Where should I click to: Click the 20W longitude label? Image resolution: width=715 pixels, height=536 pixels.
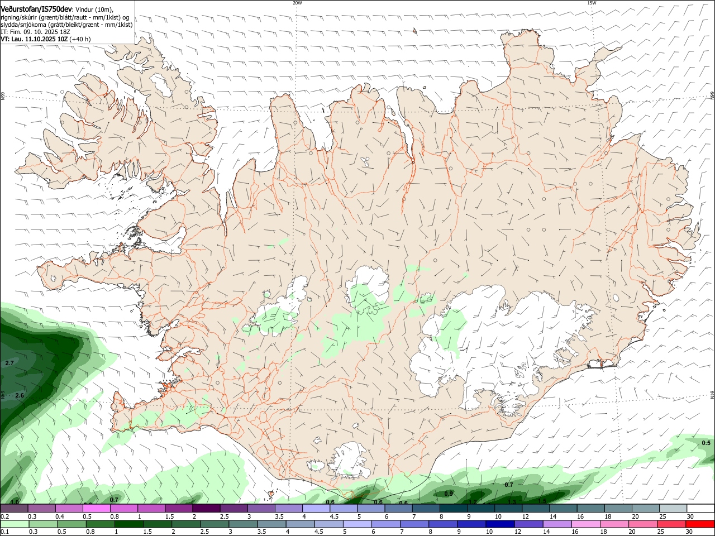click(x=297, y=3)
